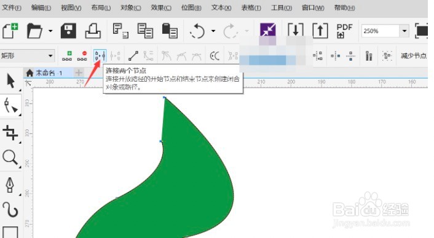Toggle elastic mode icon
This screenshot has height=238, width=434.
369,56
